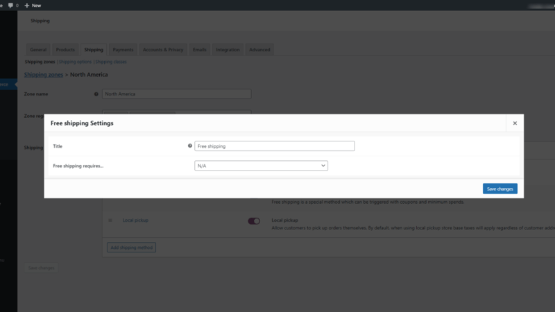
Task: Click the Save changes button in dialog
Action: point(499,189)
